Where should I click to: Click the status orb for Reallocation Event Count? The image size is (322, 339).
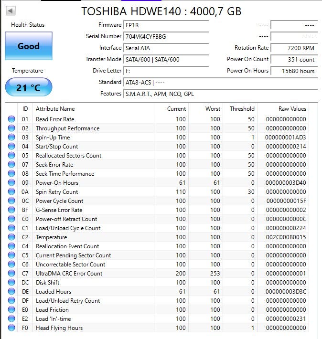11,246
